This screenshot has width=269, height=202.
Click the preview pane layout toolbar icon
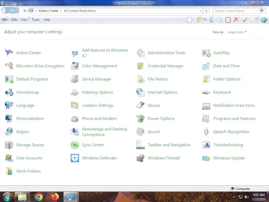(x=189, y=19)
